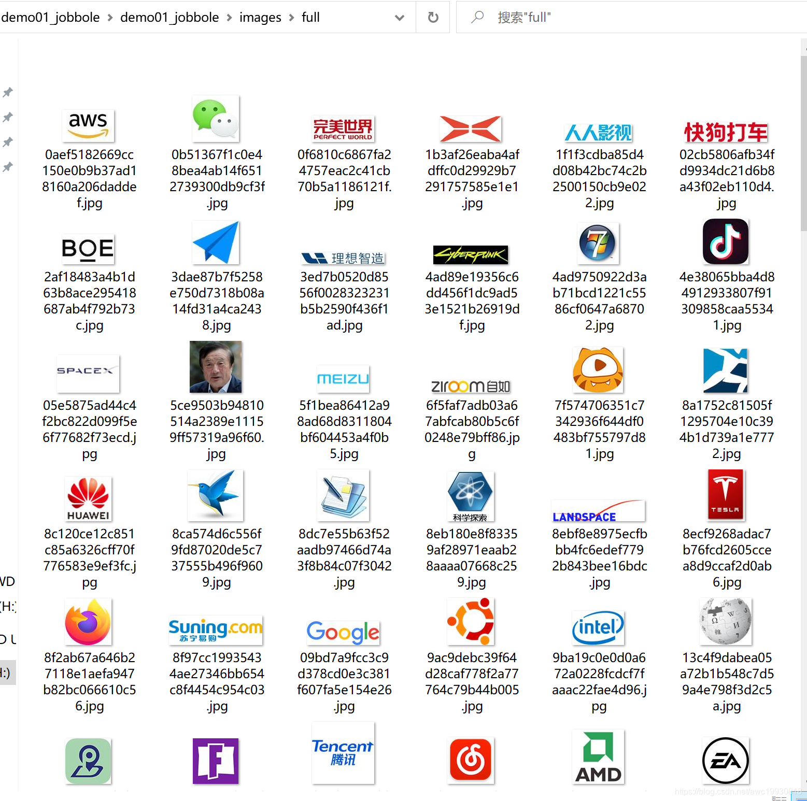Select the 理想智造 logo image

click(343, 258)
